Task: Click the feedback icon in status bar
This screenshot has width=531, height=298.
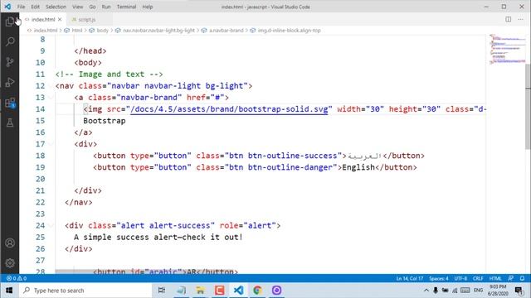Action: 511,278
